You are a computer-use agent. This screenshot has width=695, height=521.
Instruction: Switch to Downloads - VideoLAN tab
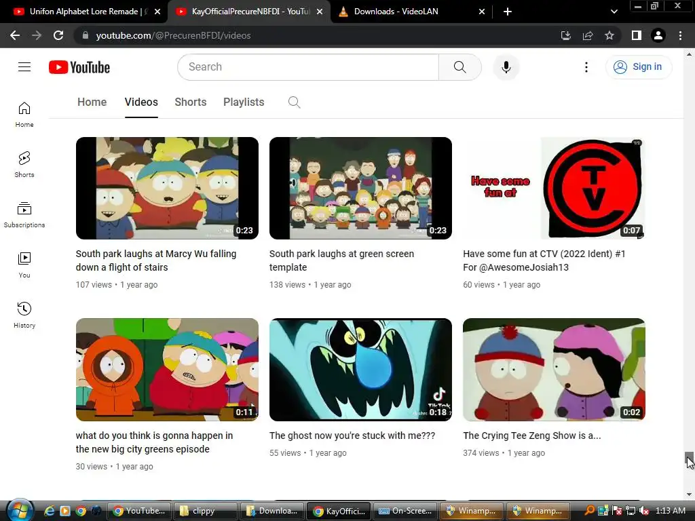pos(396,12)
